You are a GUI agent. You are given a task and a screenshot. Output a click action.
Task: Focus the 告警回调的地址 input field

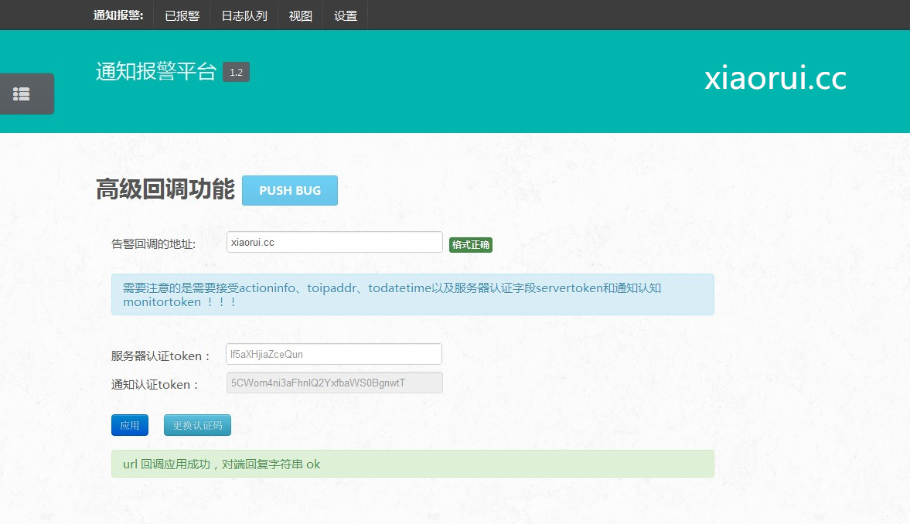pos(334,242)
